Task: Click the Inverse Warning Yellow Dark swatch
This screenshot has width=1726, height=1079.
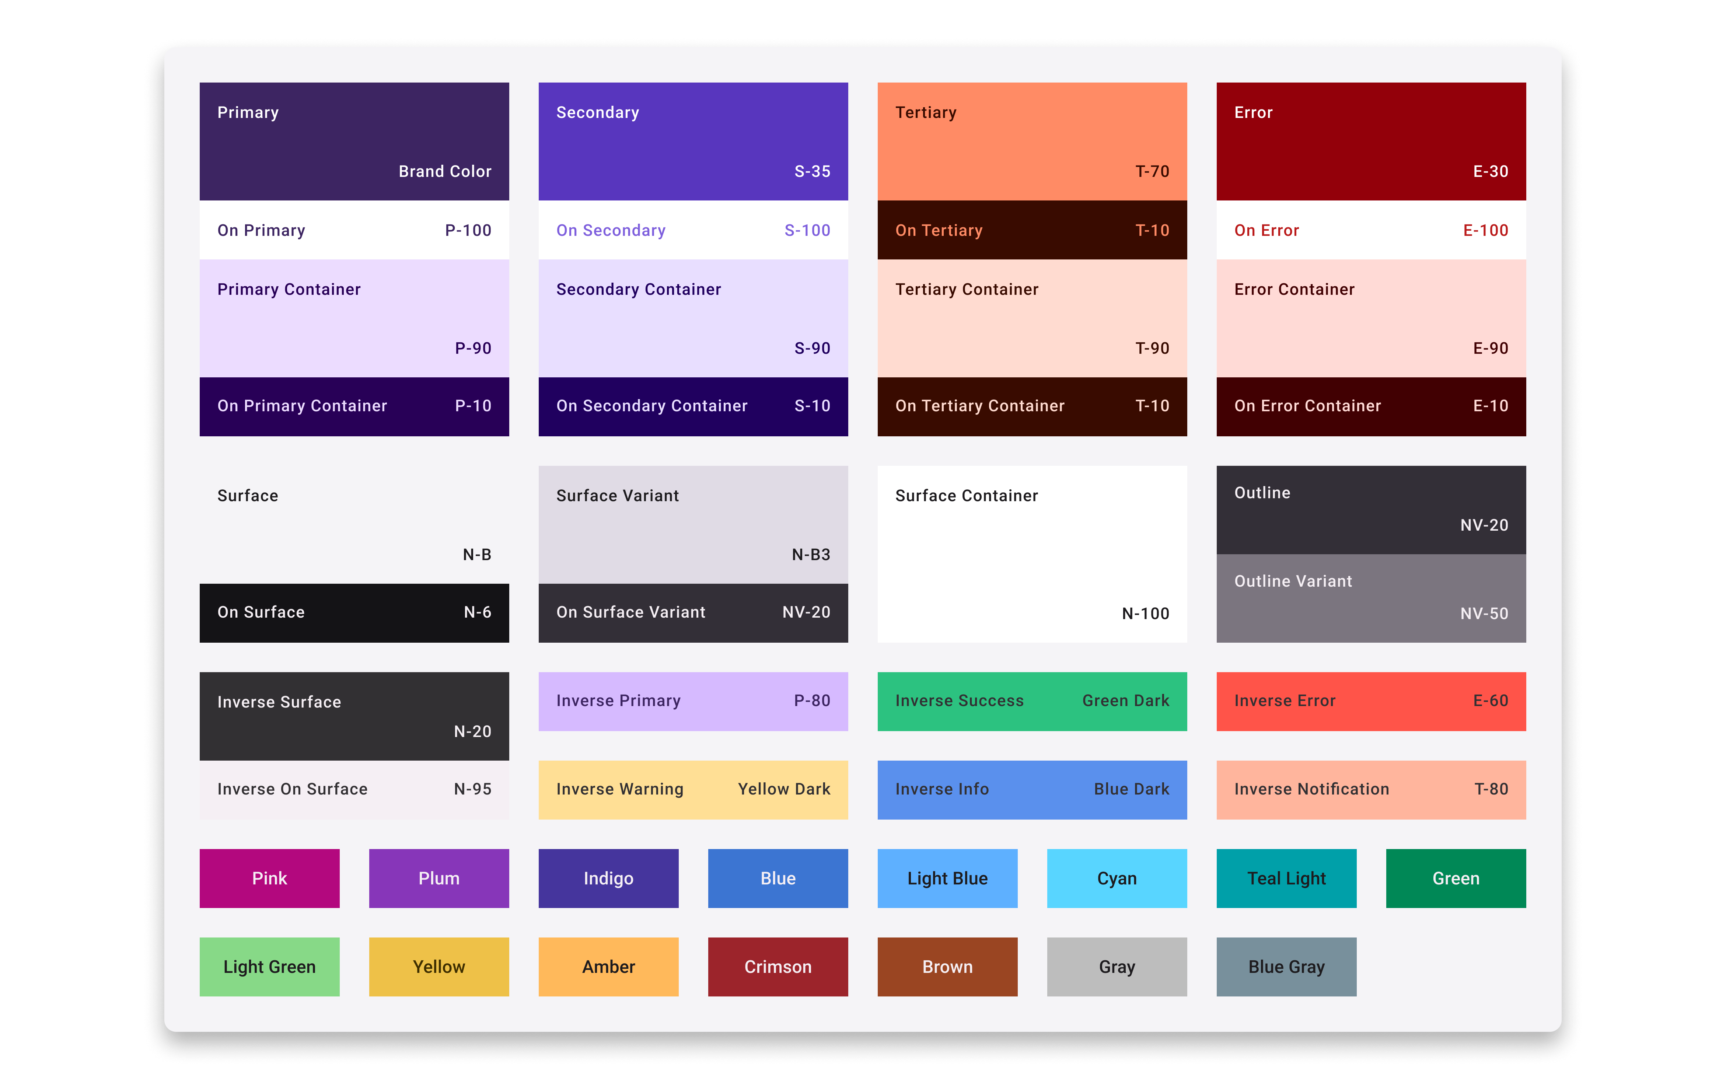Action: 692,789
